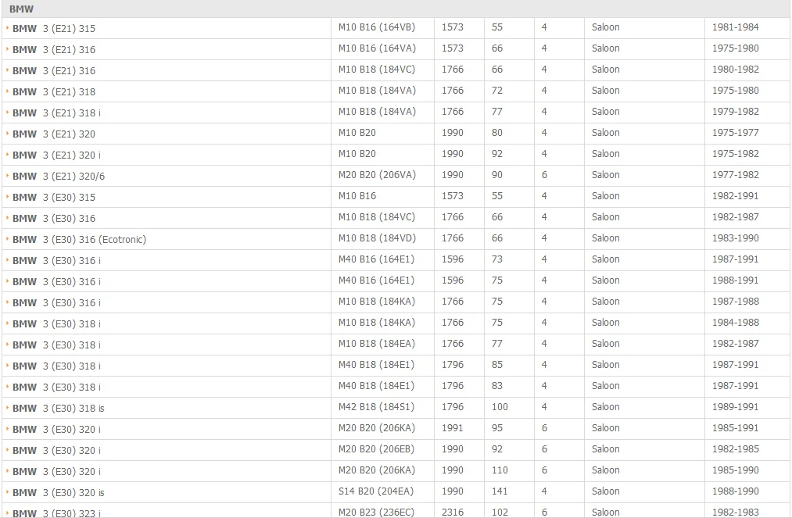Select engine code M20 B20 (206EB)
The width and height of the screenshot is (792, 518).
coord(376,449)
